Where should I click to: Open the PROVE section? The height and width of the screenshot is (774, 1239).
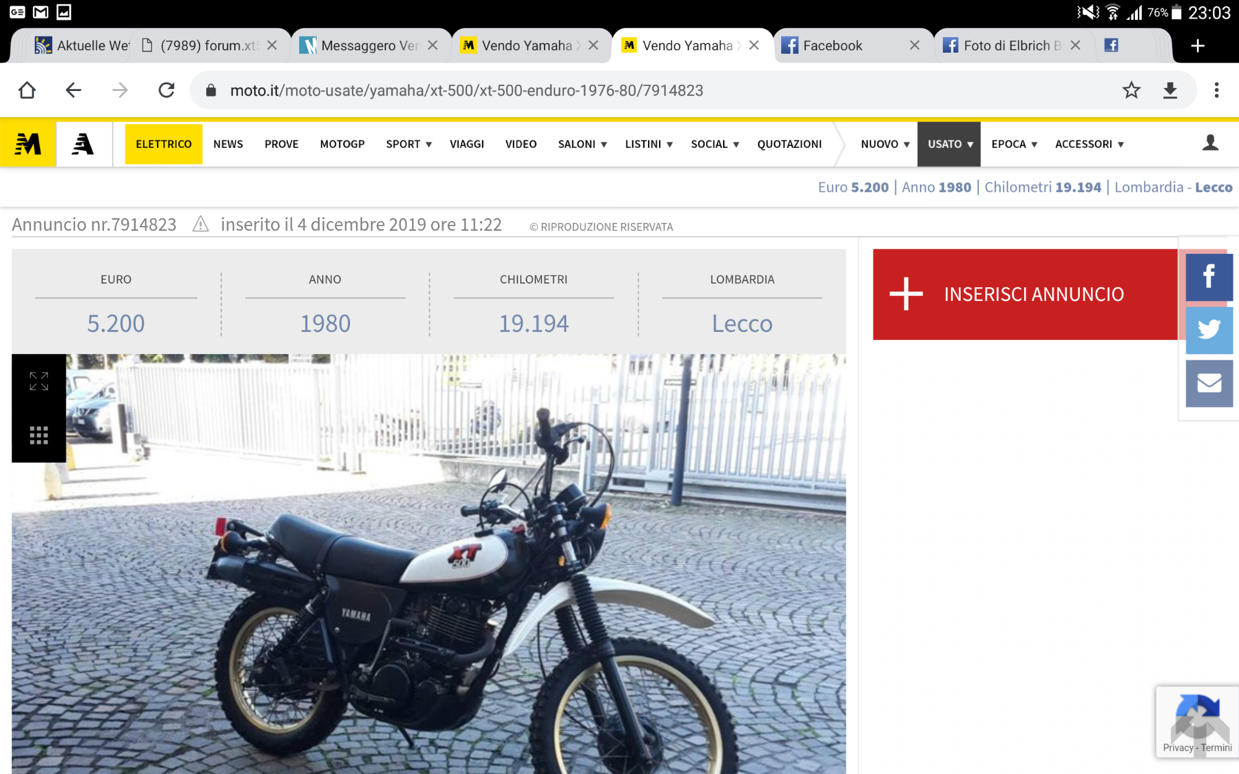coord(281,144)
